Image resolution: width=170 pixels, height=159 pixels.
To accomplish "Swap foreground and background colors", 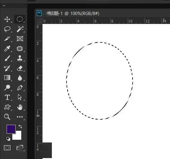I will click(x=20, y=127).
